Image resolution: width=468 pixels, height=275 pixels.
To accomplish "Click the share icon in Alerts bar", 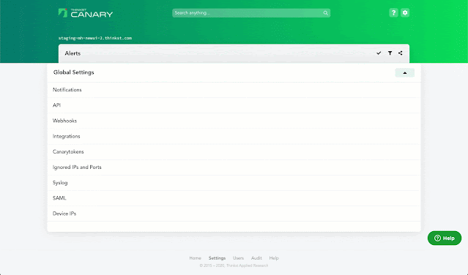I will (x=400, y=53).
